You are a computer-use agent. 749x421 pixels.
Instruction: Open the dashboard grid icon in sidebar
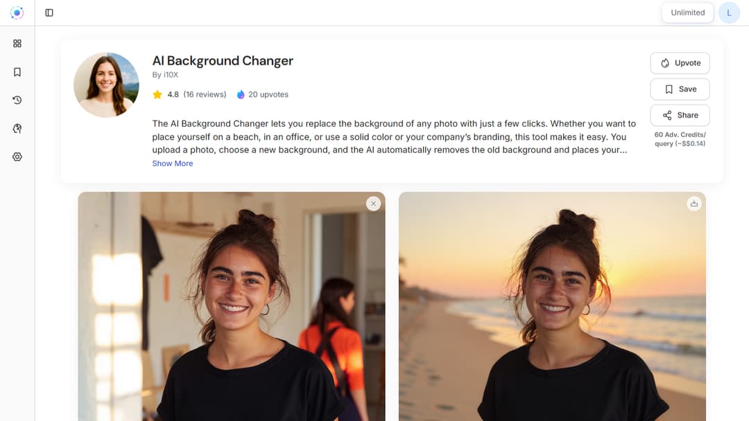(17, 44)
